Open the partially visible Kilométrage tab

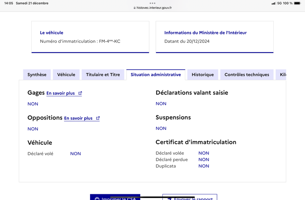[x=281, y=75]
